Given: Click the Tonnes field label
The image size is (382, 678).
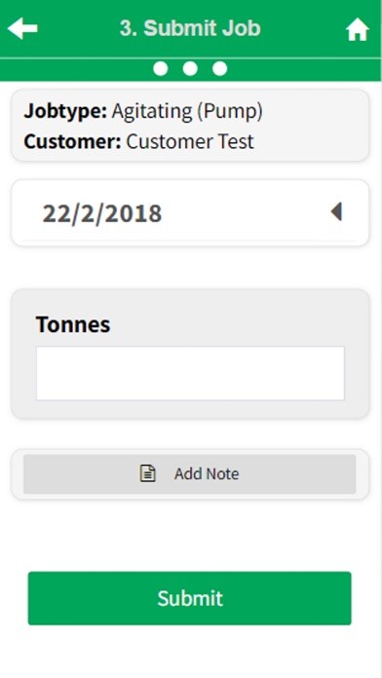Looking at the screenshot, I should pyautogui.click(x=73, y=323).
